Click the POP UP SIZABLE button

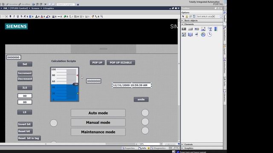pyautogui.click(x=121, y=62)
